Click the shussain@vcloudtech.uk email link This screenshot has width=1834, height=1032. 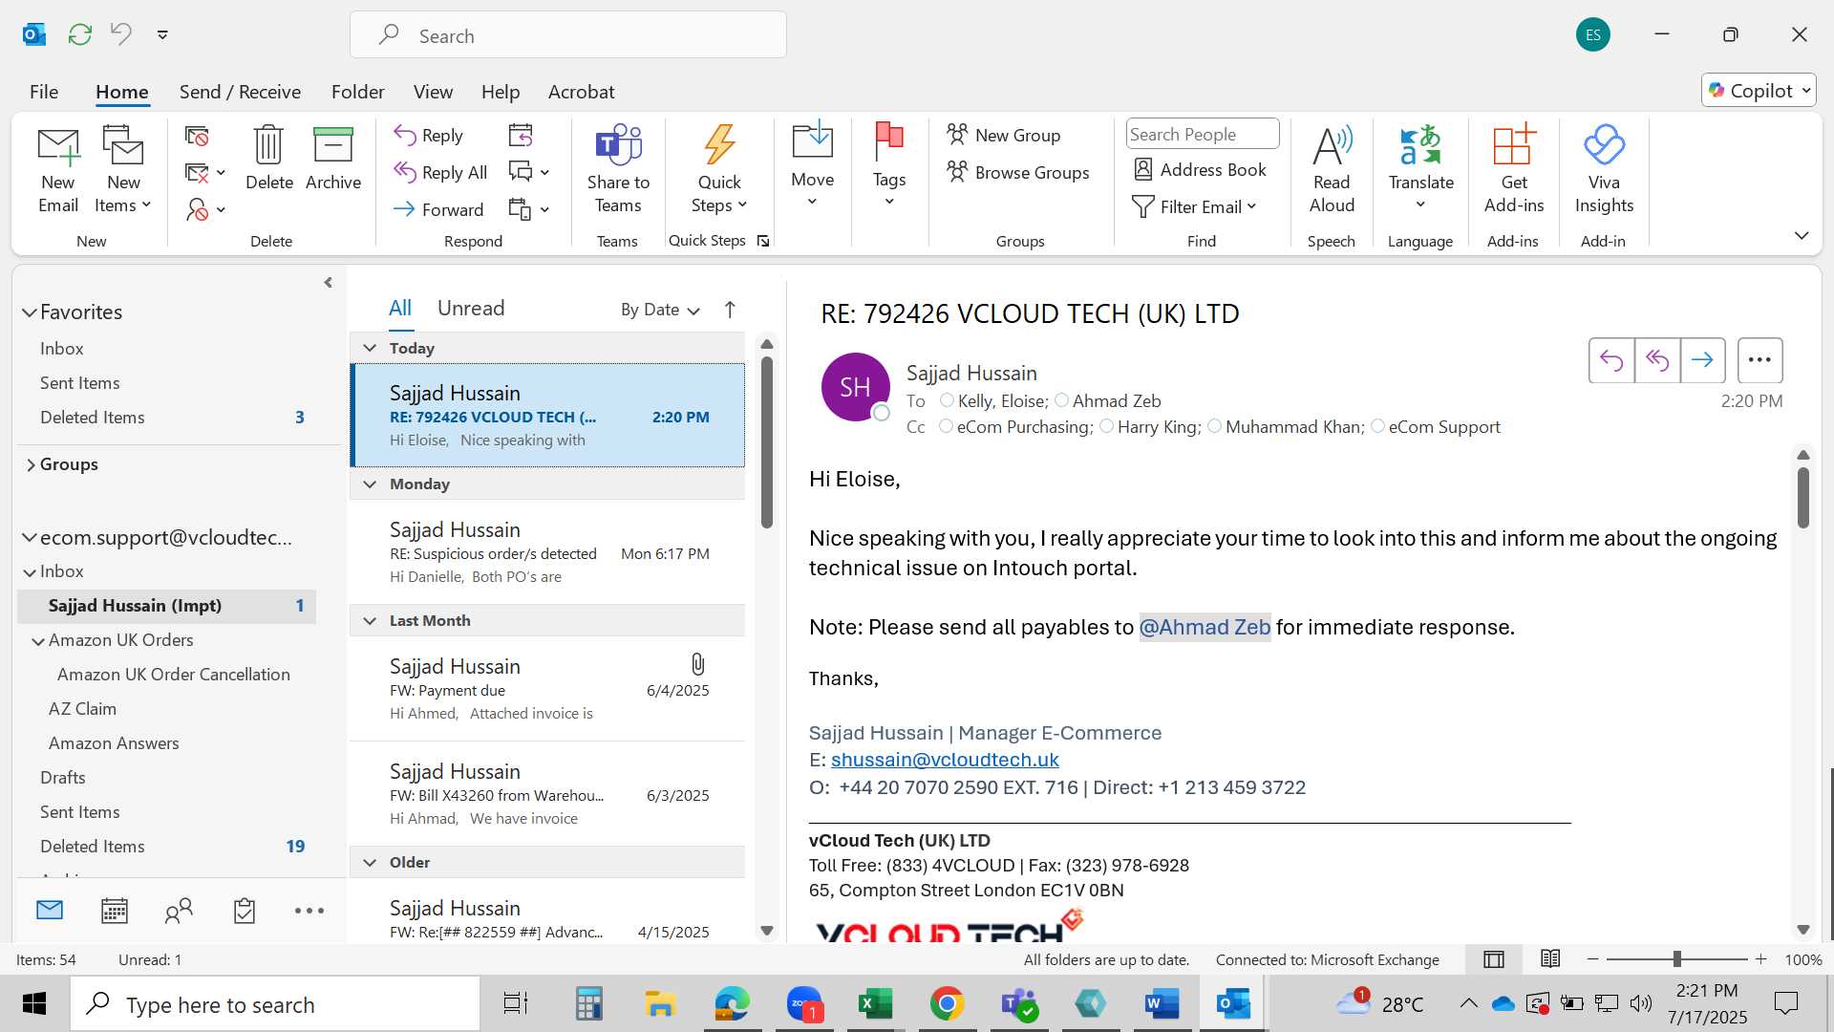tap(945, 760)
